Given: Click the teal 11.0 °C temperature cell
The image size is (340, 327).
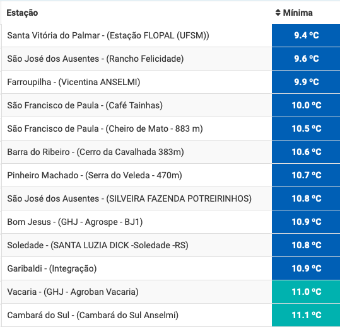Looking at the screenshot, I should (306, 292).
